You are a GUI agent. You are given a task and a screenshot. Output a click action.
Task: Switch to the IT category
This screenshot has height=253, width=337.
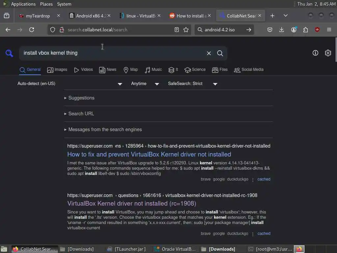pos(173,70)
